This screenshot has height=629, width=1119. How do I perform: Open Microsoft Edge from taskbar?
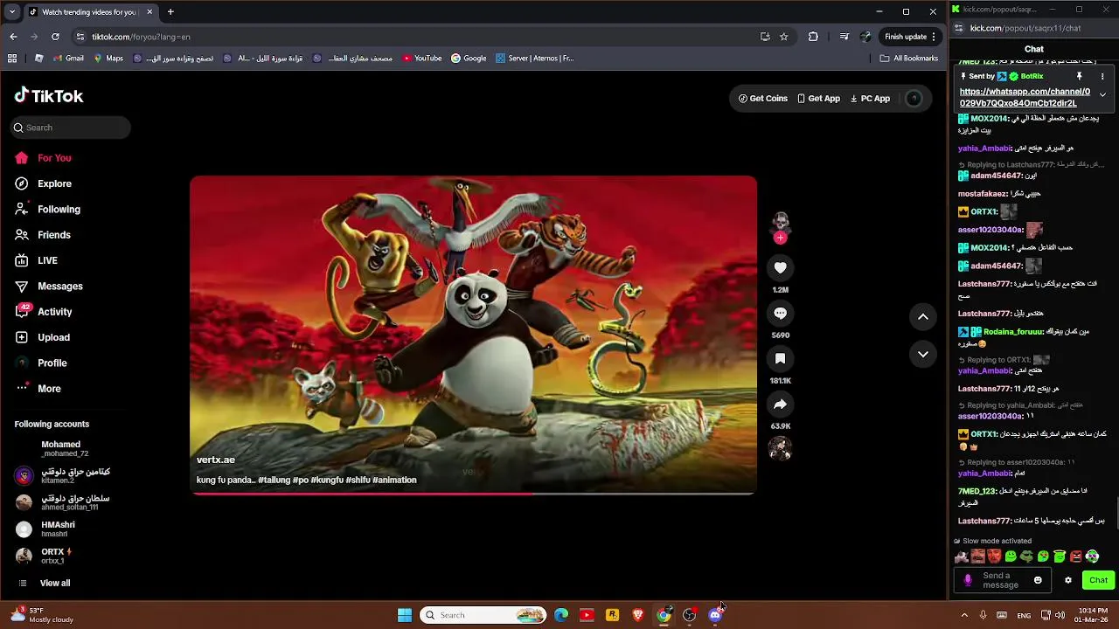[561, 615]
